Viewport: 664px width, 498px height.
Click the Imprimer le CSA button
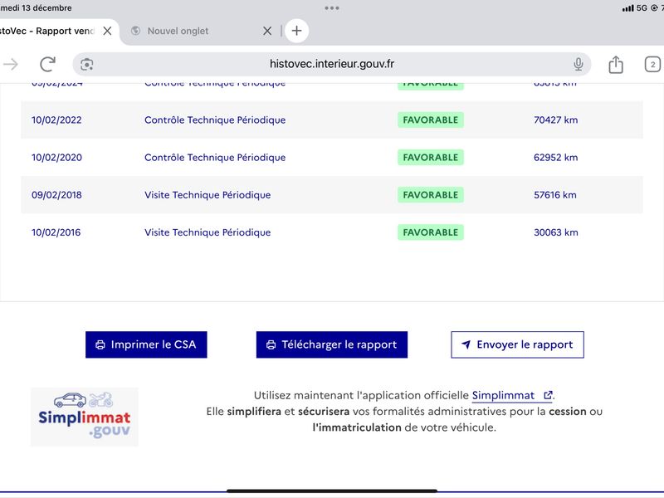(x=146, y=344)
